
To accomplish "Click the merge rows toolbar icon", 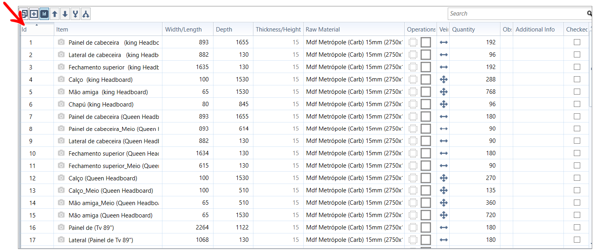I will pyautogui.click(x=75, y=14).
